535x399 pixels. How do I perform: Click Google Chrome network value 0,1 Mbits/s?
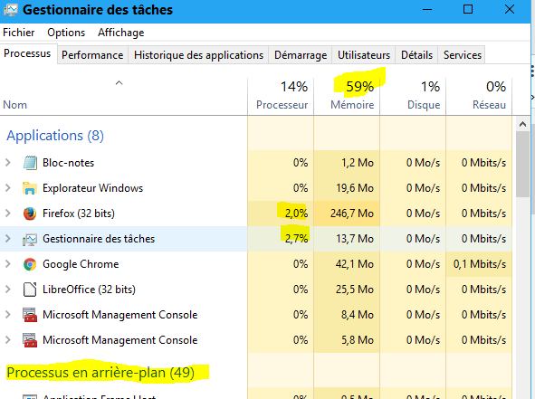480,264
